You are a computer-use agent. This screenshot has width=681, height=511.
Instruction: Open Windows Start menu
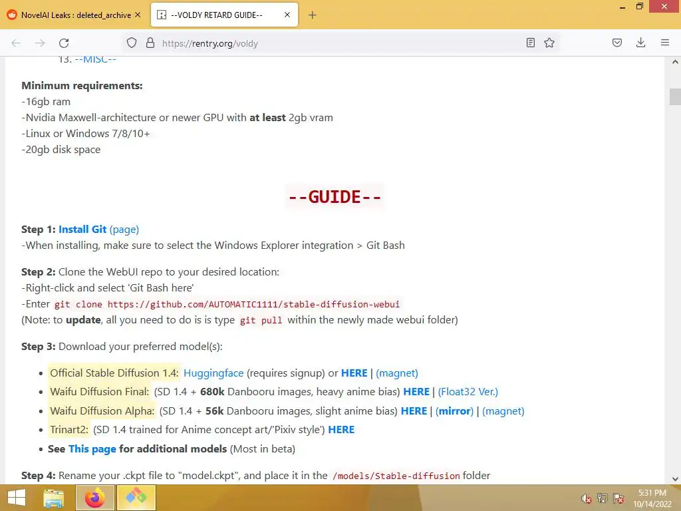(17, 498)
